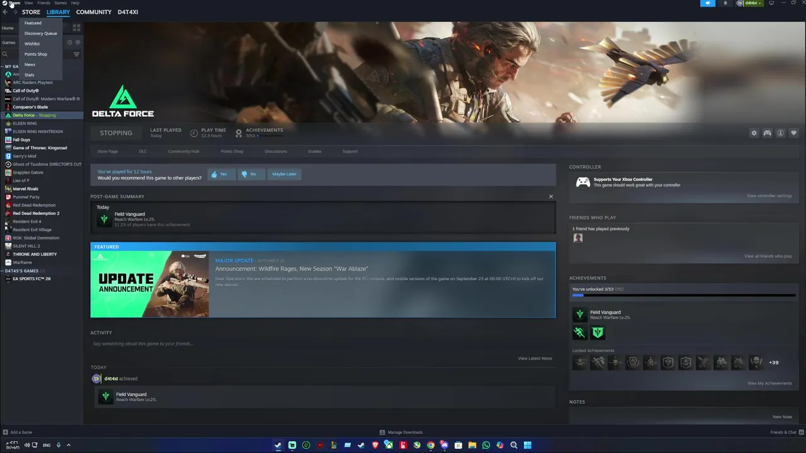Show hidden system tray icons chevron
This screenshot has height=453, width=806.
pos(69,445)
